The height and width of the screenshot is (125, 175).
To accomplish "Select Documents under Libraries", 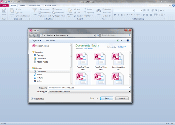I will (40, 71).
